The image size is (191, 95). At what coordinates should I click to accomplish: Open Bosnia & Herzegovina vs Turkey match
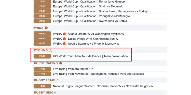[x=100, y=11]
